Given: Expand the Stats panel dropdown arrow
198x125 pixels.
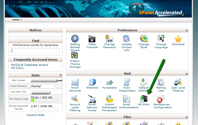Looking at the screenshot, I should 61,75.
